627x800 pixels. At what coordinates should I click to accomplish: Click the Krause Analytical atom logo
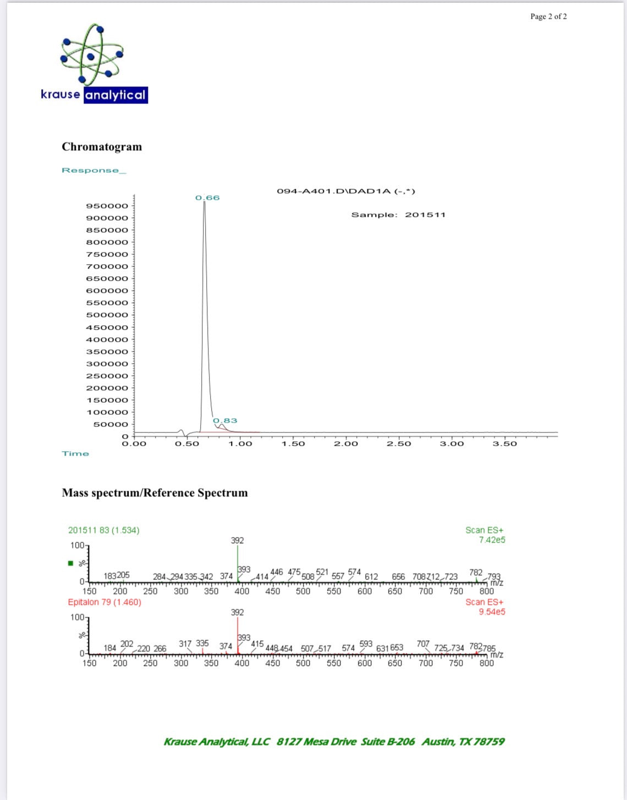click(x=91, y=54)
